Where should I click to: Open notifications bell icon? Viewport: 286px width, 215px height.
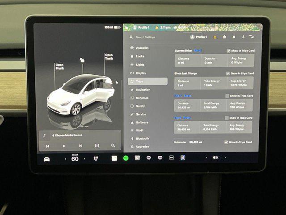[234, 37]
